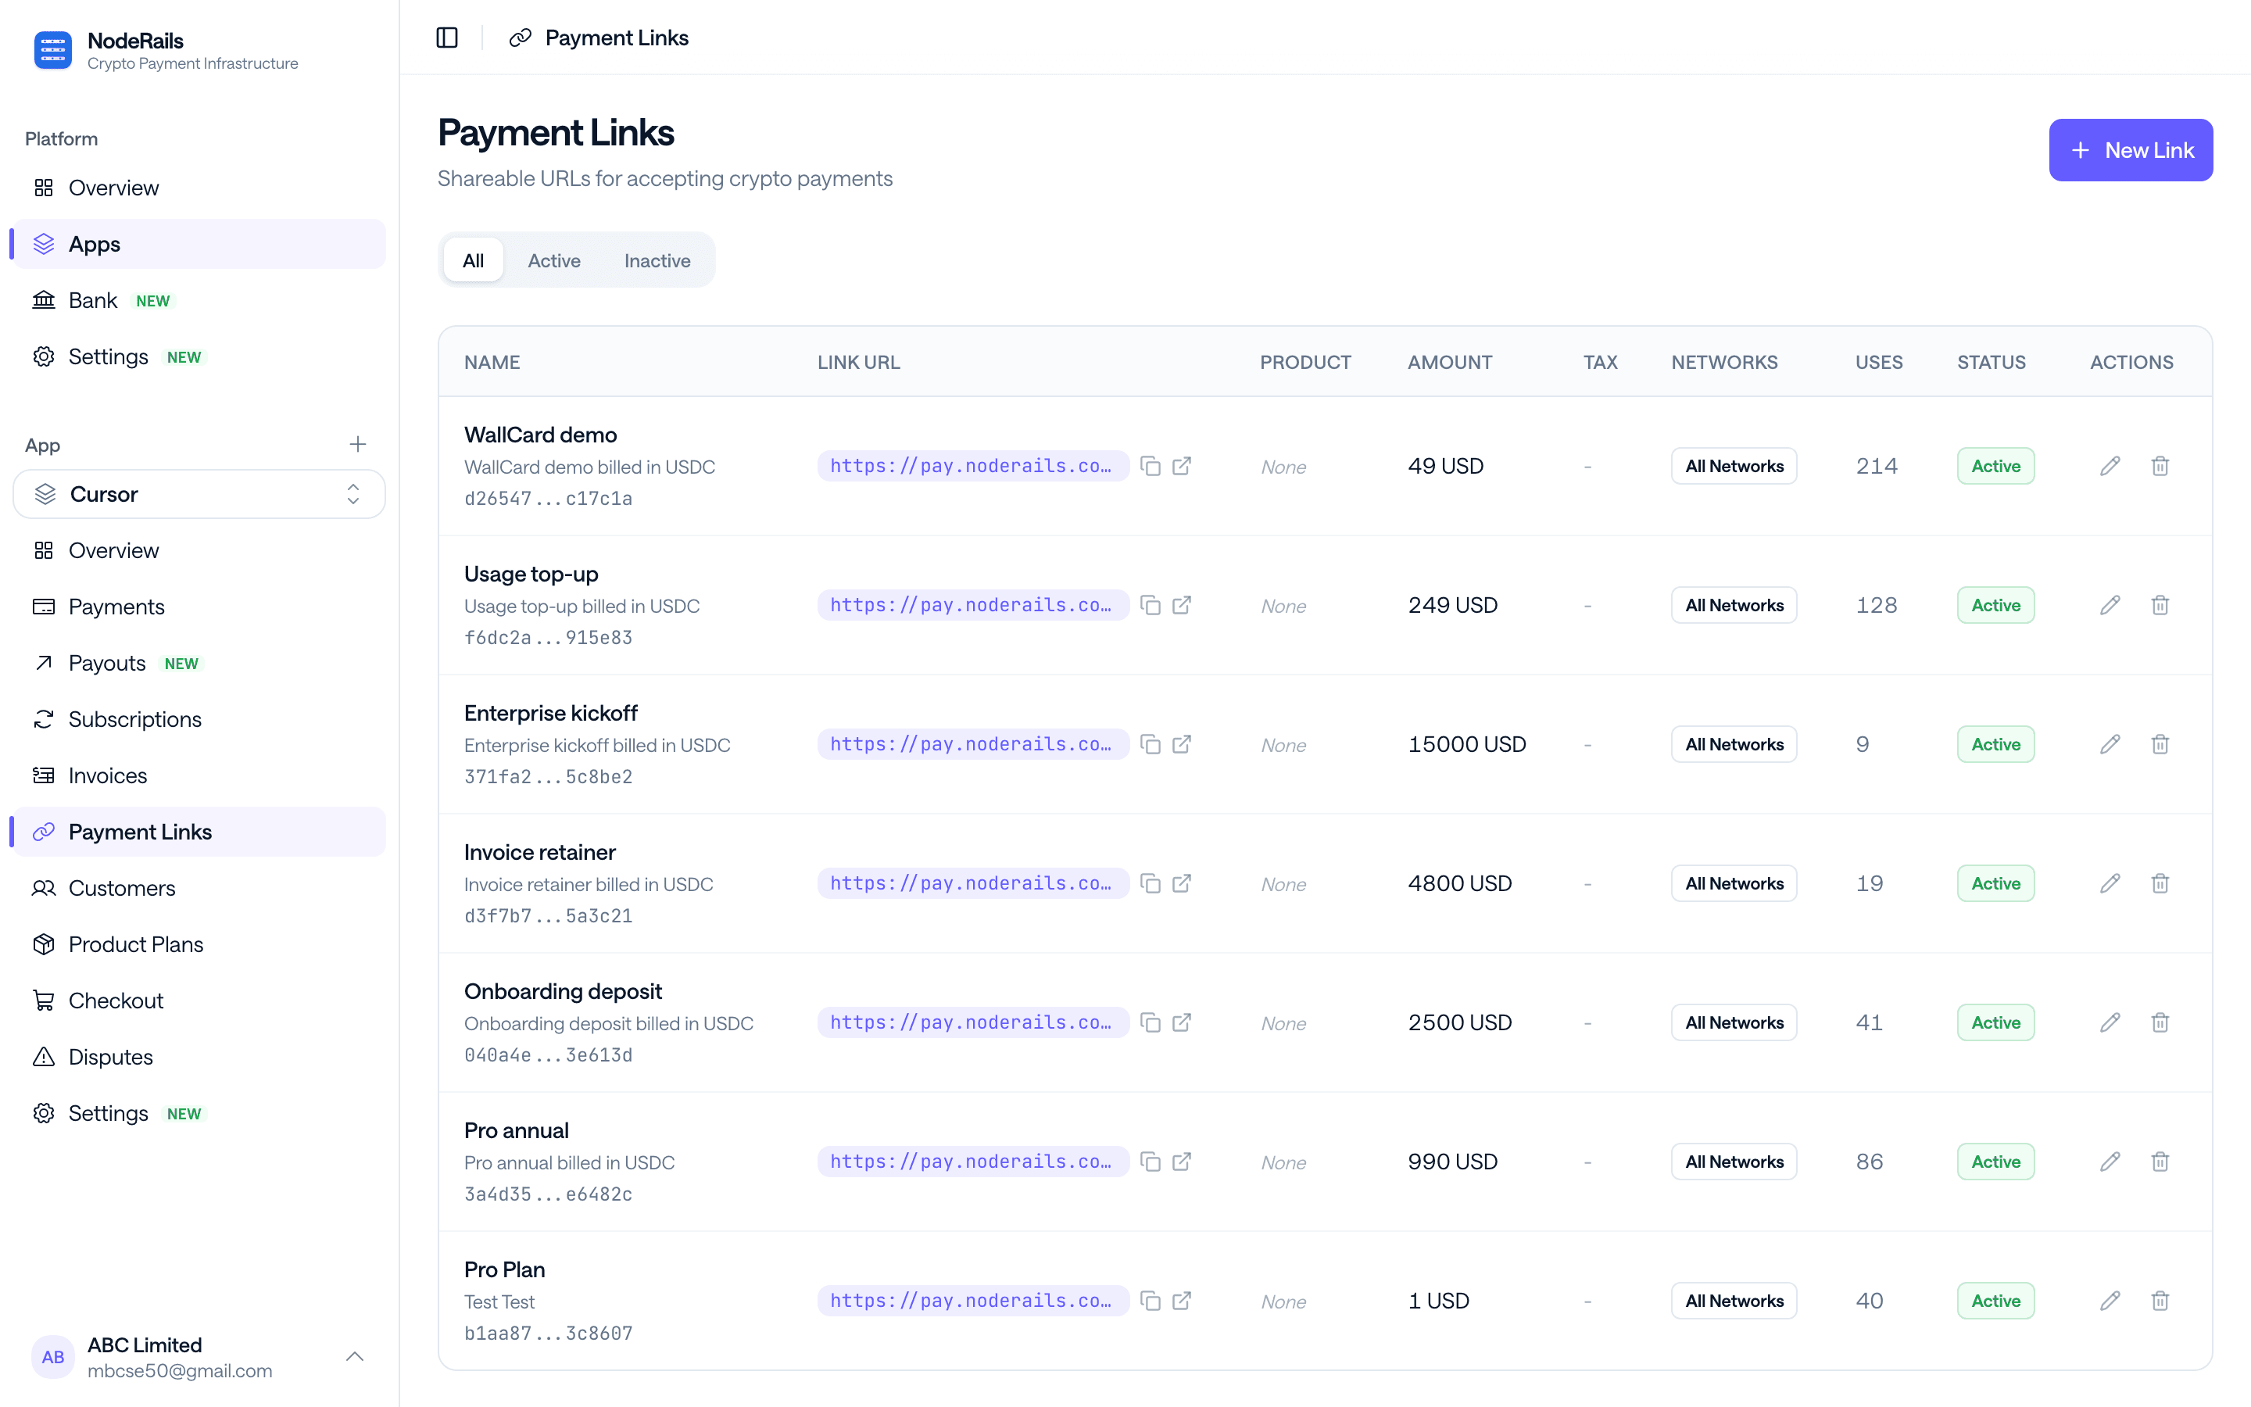This screenshot has width=2251, height=1407.
Task: Edit the Onboarding deposit payment link
Action: [x=2110, y=1022]
